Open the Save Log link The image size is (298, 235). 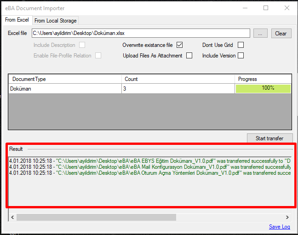[280, 227]
